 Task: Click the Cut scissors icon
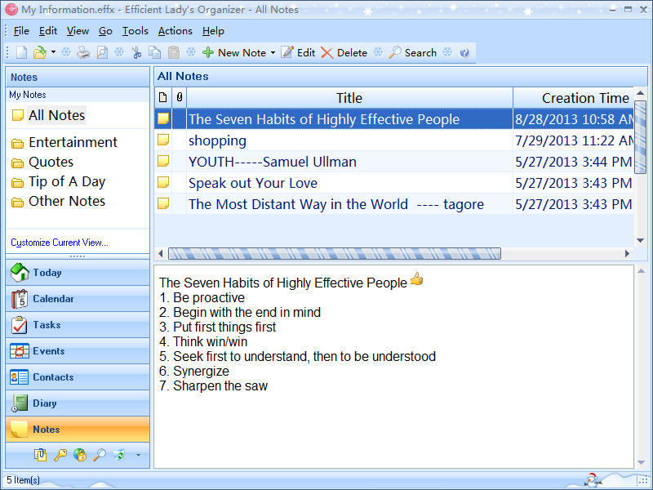click(136, 52)
